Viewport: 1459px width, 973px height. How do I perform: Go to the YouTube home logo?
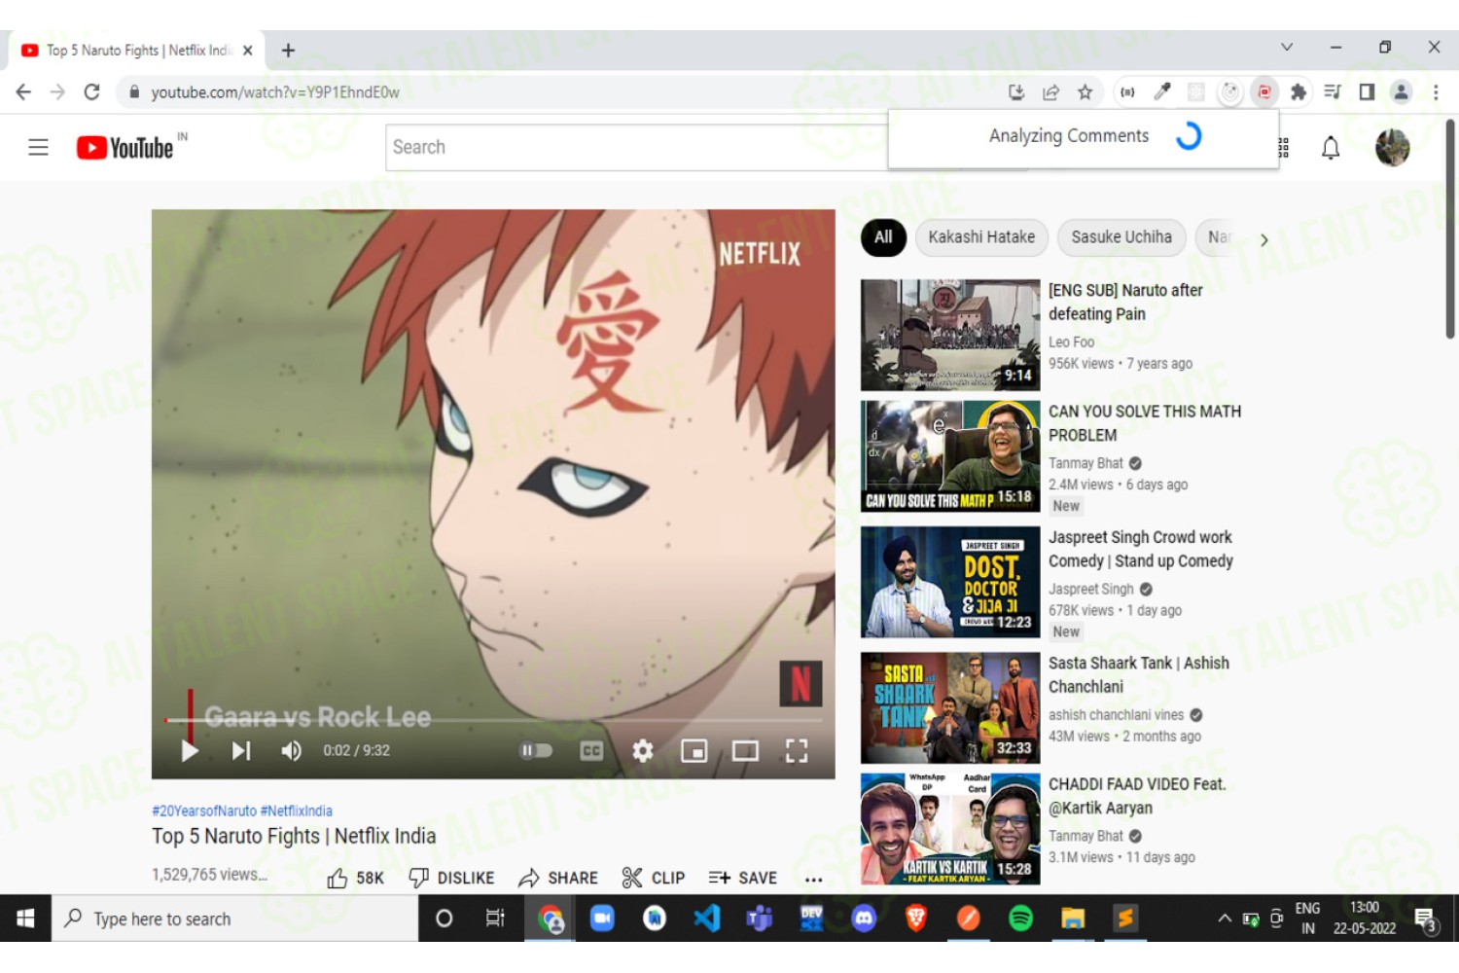(x=125, y=147)
